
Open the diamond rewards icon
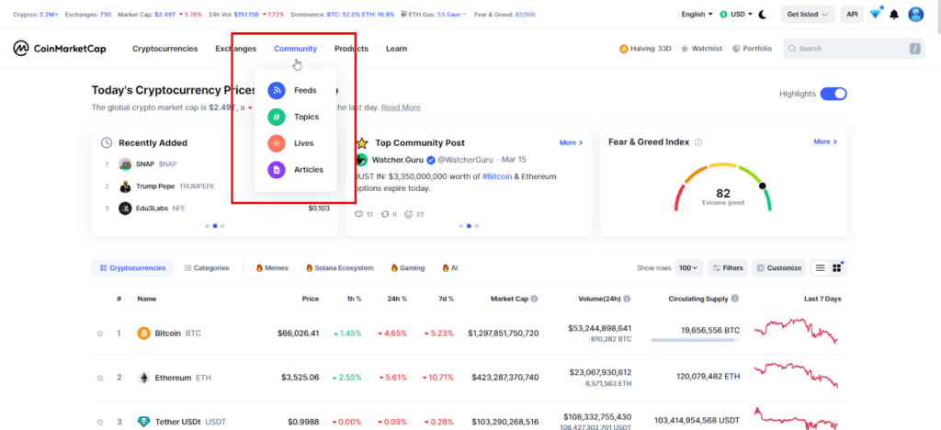point(875,14)
